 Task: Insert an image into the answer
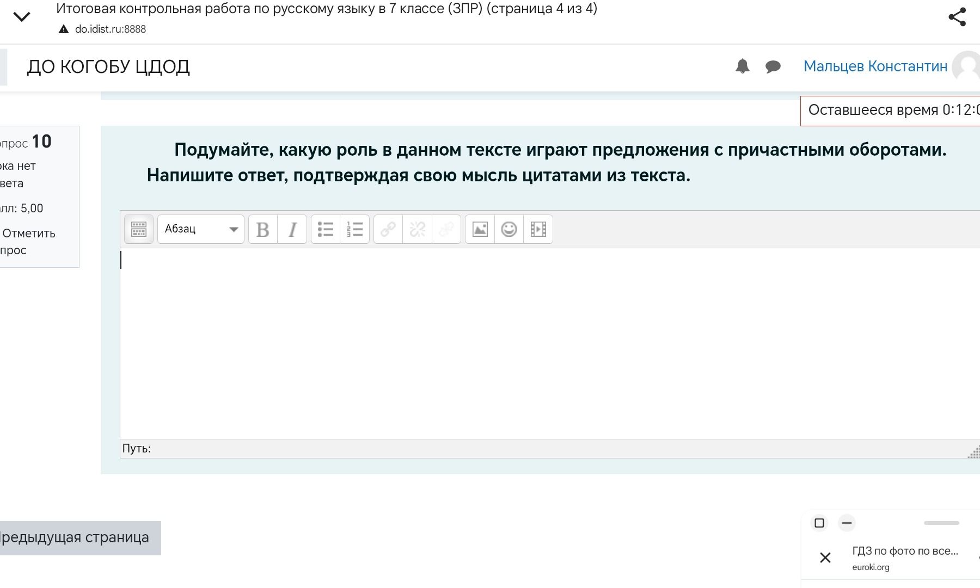pyautogui.click(x=480, y=229)
